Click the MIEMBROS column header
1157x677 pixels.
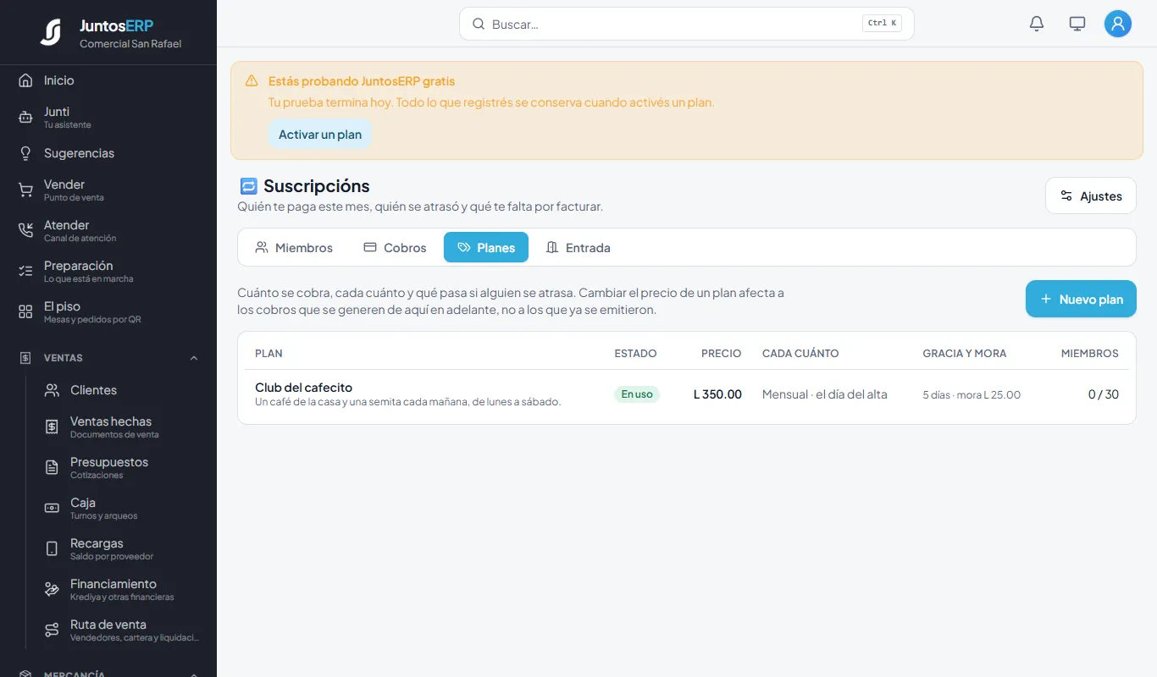pos(1090,354)
